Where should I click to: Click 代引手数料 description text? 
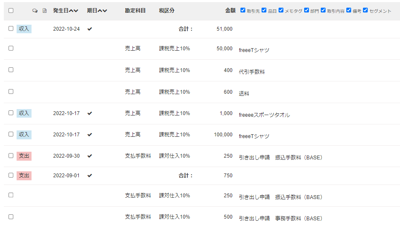point(251,72)
